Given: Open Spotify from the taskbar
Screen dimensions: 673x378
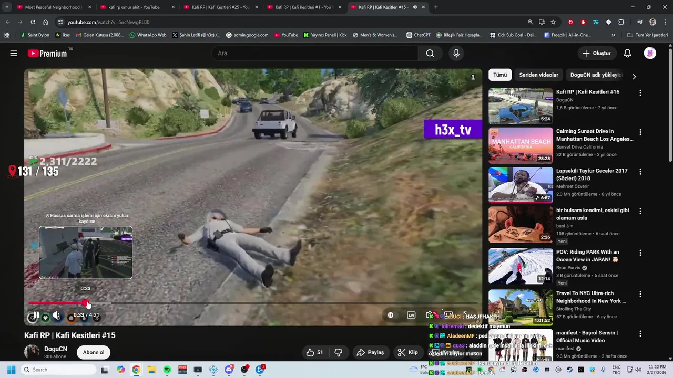Looking at the screenshot, I should pos(167,370).
